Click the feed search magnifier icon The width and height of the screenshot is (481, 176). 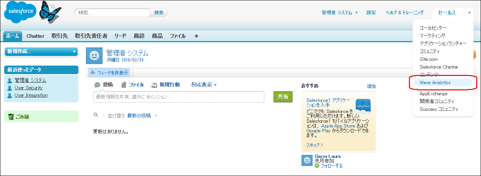[x=96, y=115]
